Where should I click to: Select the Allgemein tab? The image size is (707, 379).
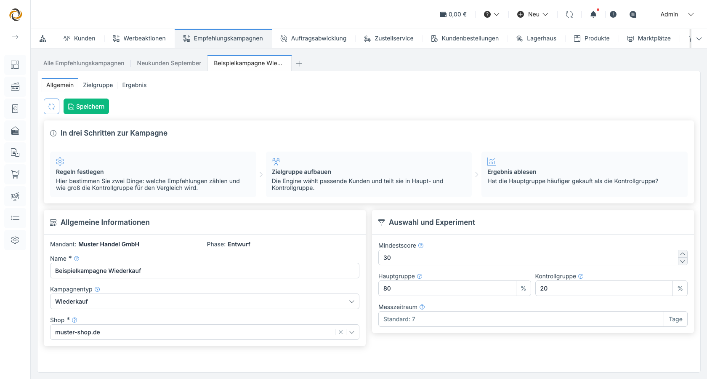(60, 85)
